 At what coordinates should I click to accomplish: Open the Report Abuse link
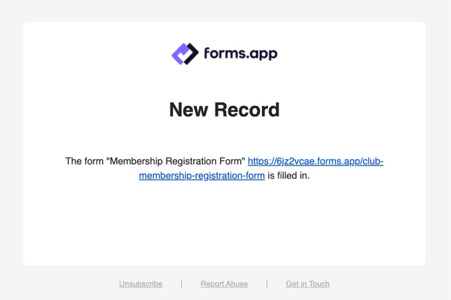pos(224,284)
